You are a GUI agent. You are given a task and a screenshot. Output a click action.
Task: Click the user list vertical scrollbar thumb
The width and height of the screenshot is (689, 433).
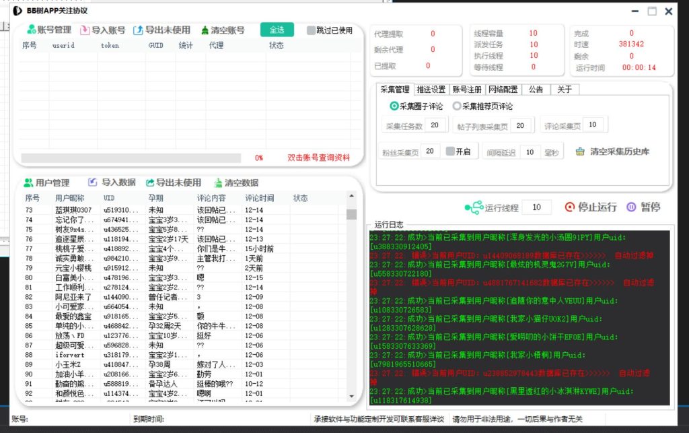(351, 214)
